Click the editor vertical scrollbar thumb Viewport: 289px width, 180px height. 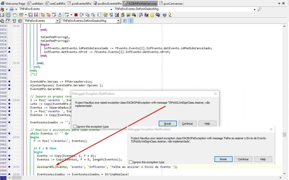[x=284, y=134]
